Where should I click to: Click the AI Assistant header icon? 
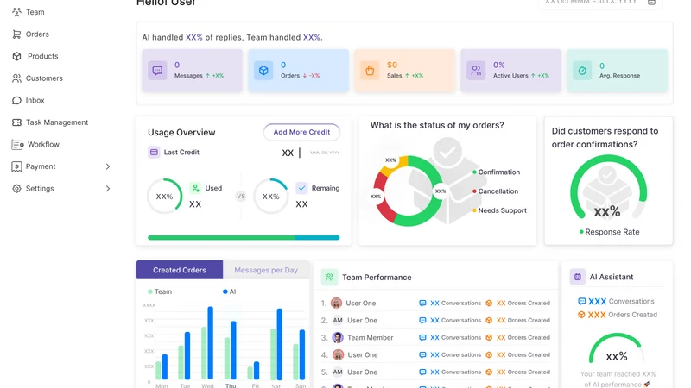(x=577, y=277)
